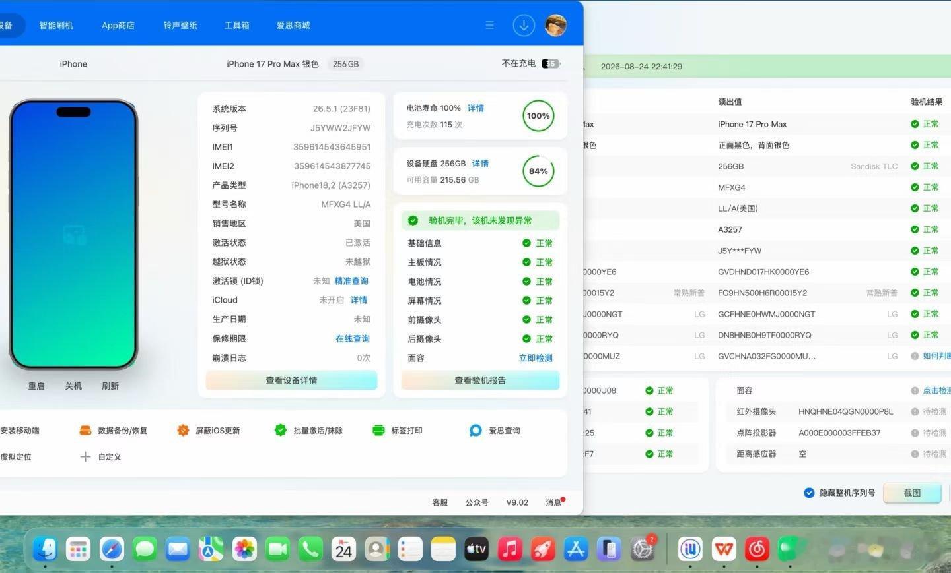This screenshot has height=573, width=951.
Task: Click serial number J5YWW2JFYW
Action: pos(341,128)
